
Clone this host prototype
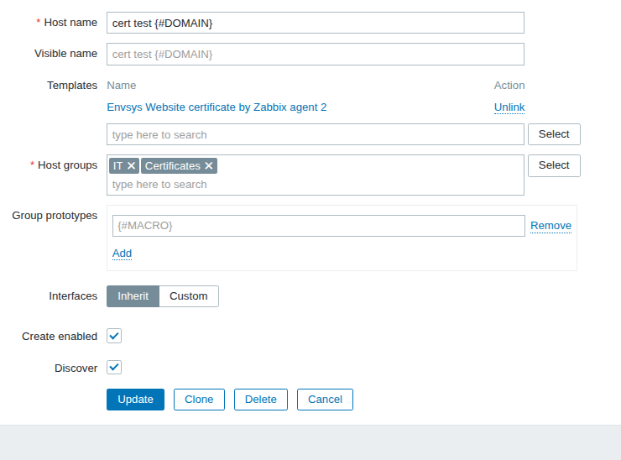tap(199, 400)
